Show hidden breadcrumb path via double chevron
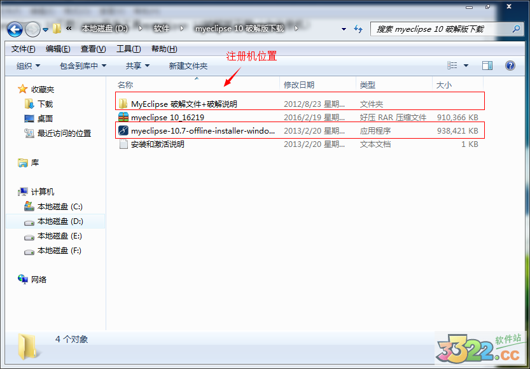The image size is (530, 369). pyautogui.click(x=69, y=29)
